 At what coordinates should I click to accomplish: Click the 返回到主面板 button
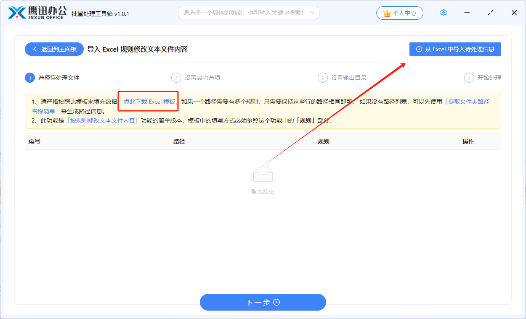[54, 49]
